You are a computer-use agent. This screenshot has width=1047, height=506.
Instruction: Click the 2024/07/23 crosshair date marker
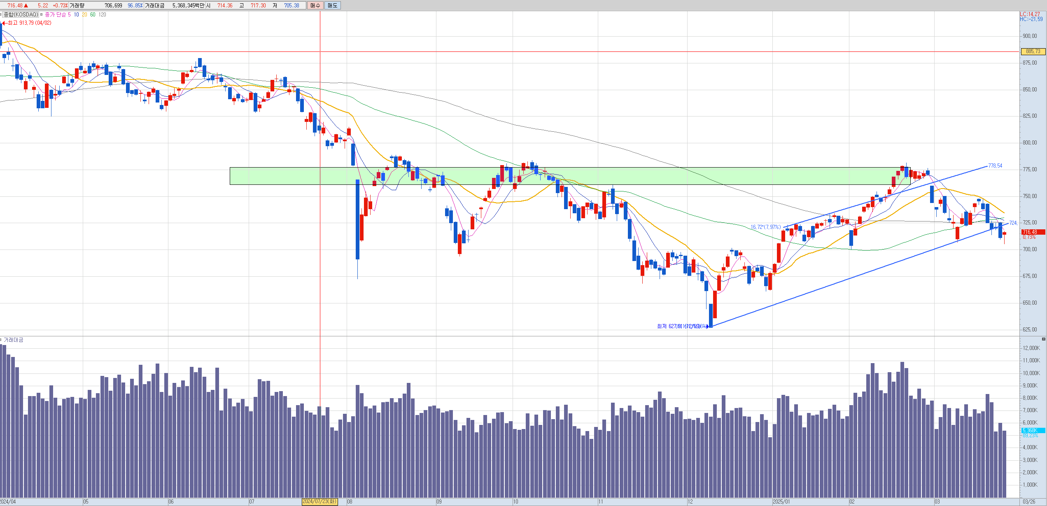[x=319, y=501]
